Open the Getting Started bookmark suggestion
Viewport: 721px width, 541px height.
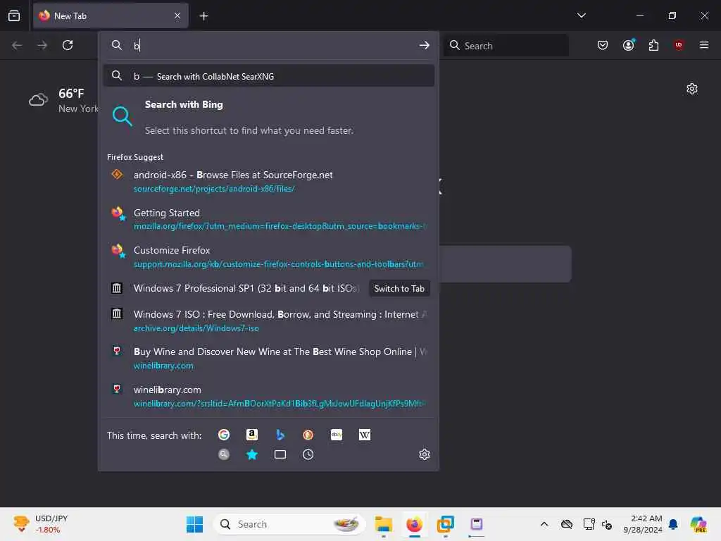tap(269, 219)
